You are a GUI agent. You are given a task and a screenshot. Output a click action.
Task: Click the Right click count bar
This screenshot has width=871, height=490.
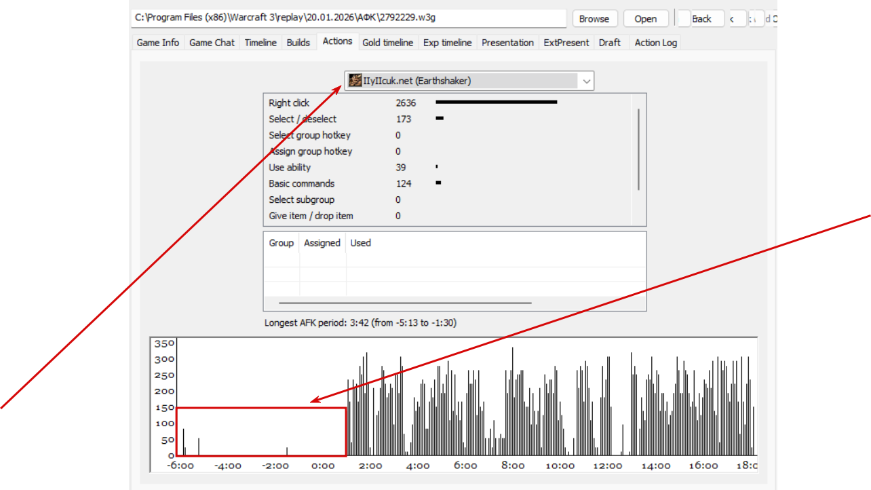[x=497, y=102]
